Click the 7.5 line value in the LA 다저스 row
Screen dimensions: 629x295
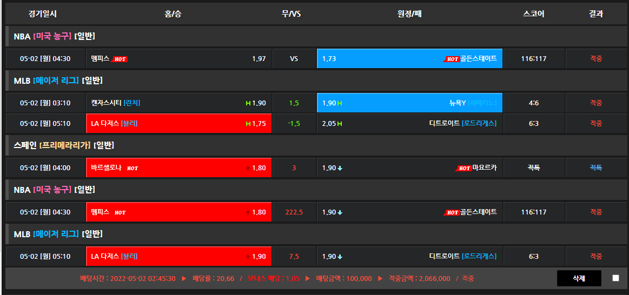pos(294,256)
